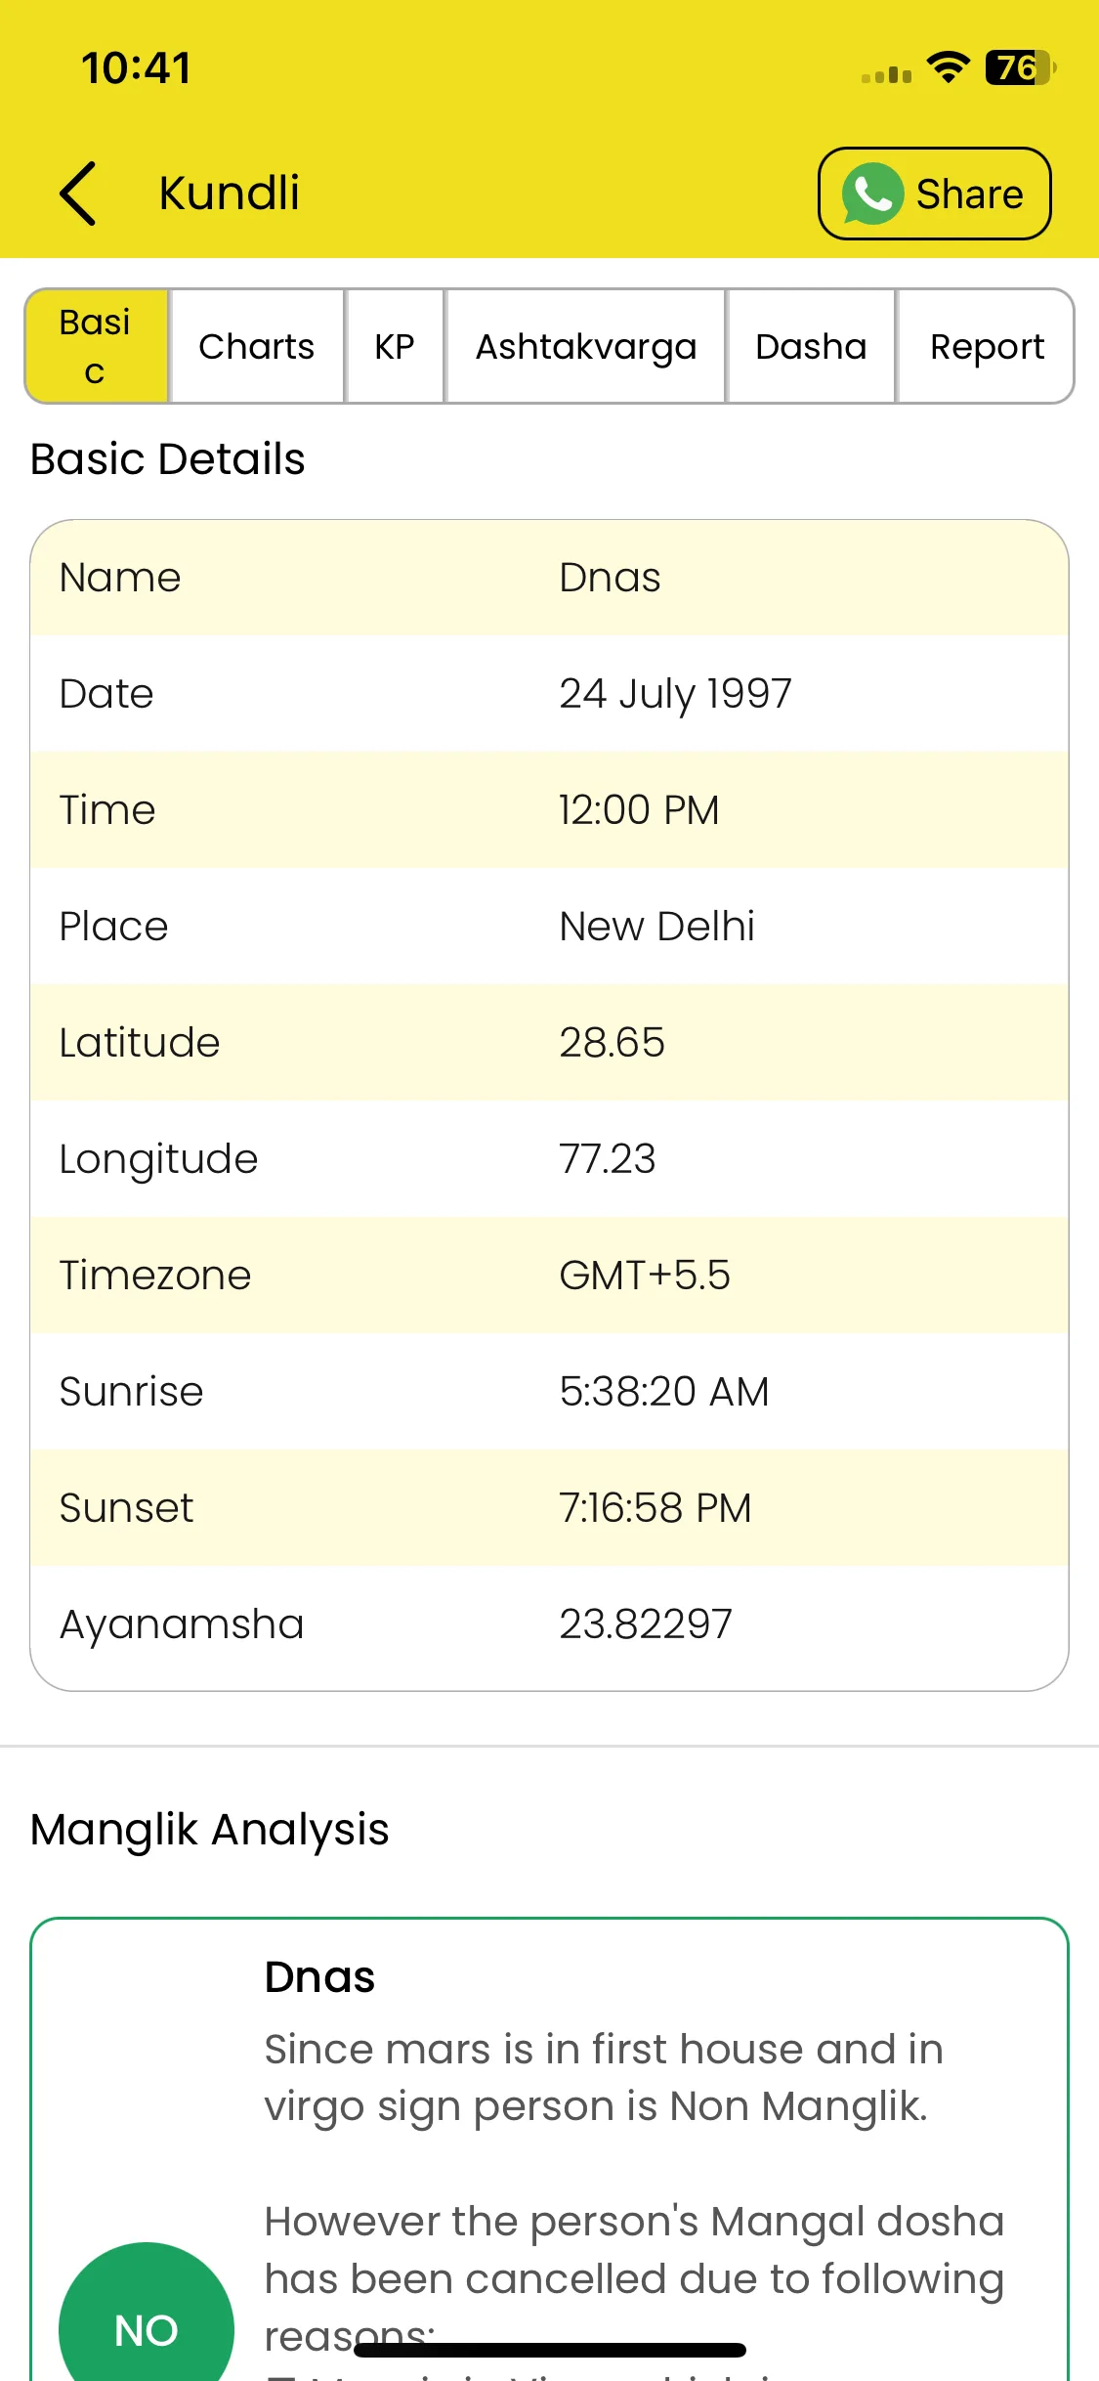Viewport: 1099px width, 2381px height.
Task: Tap the Kundli page title
Action: (230, 193)
